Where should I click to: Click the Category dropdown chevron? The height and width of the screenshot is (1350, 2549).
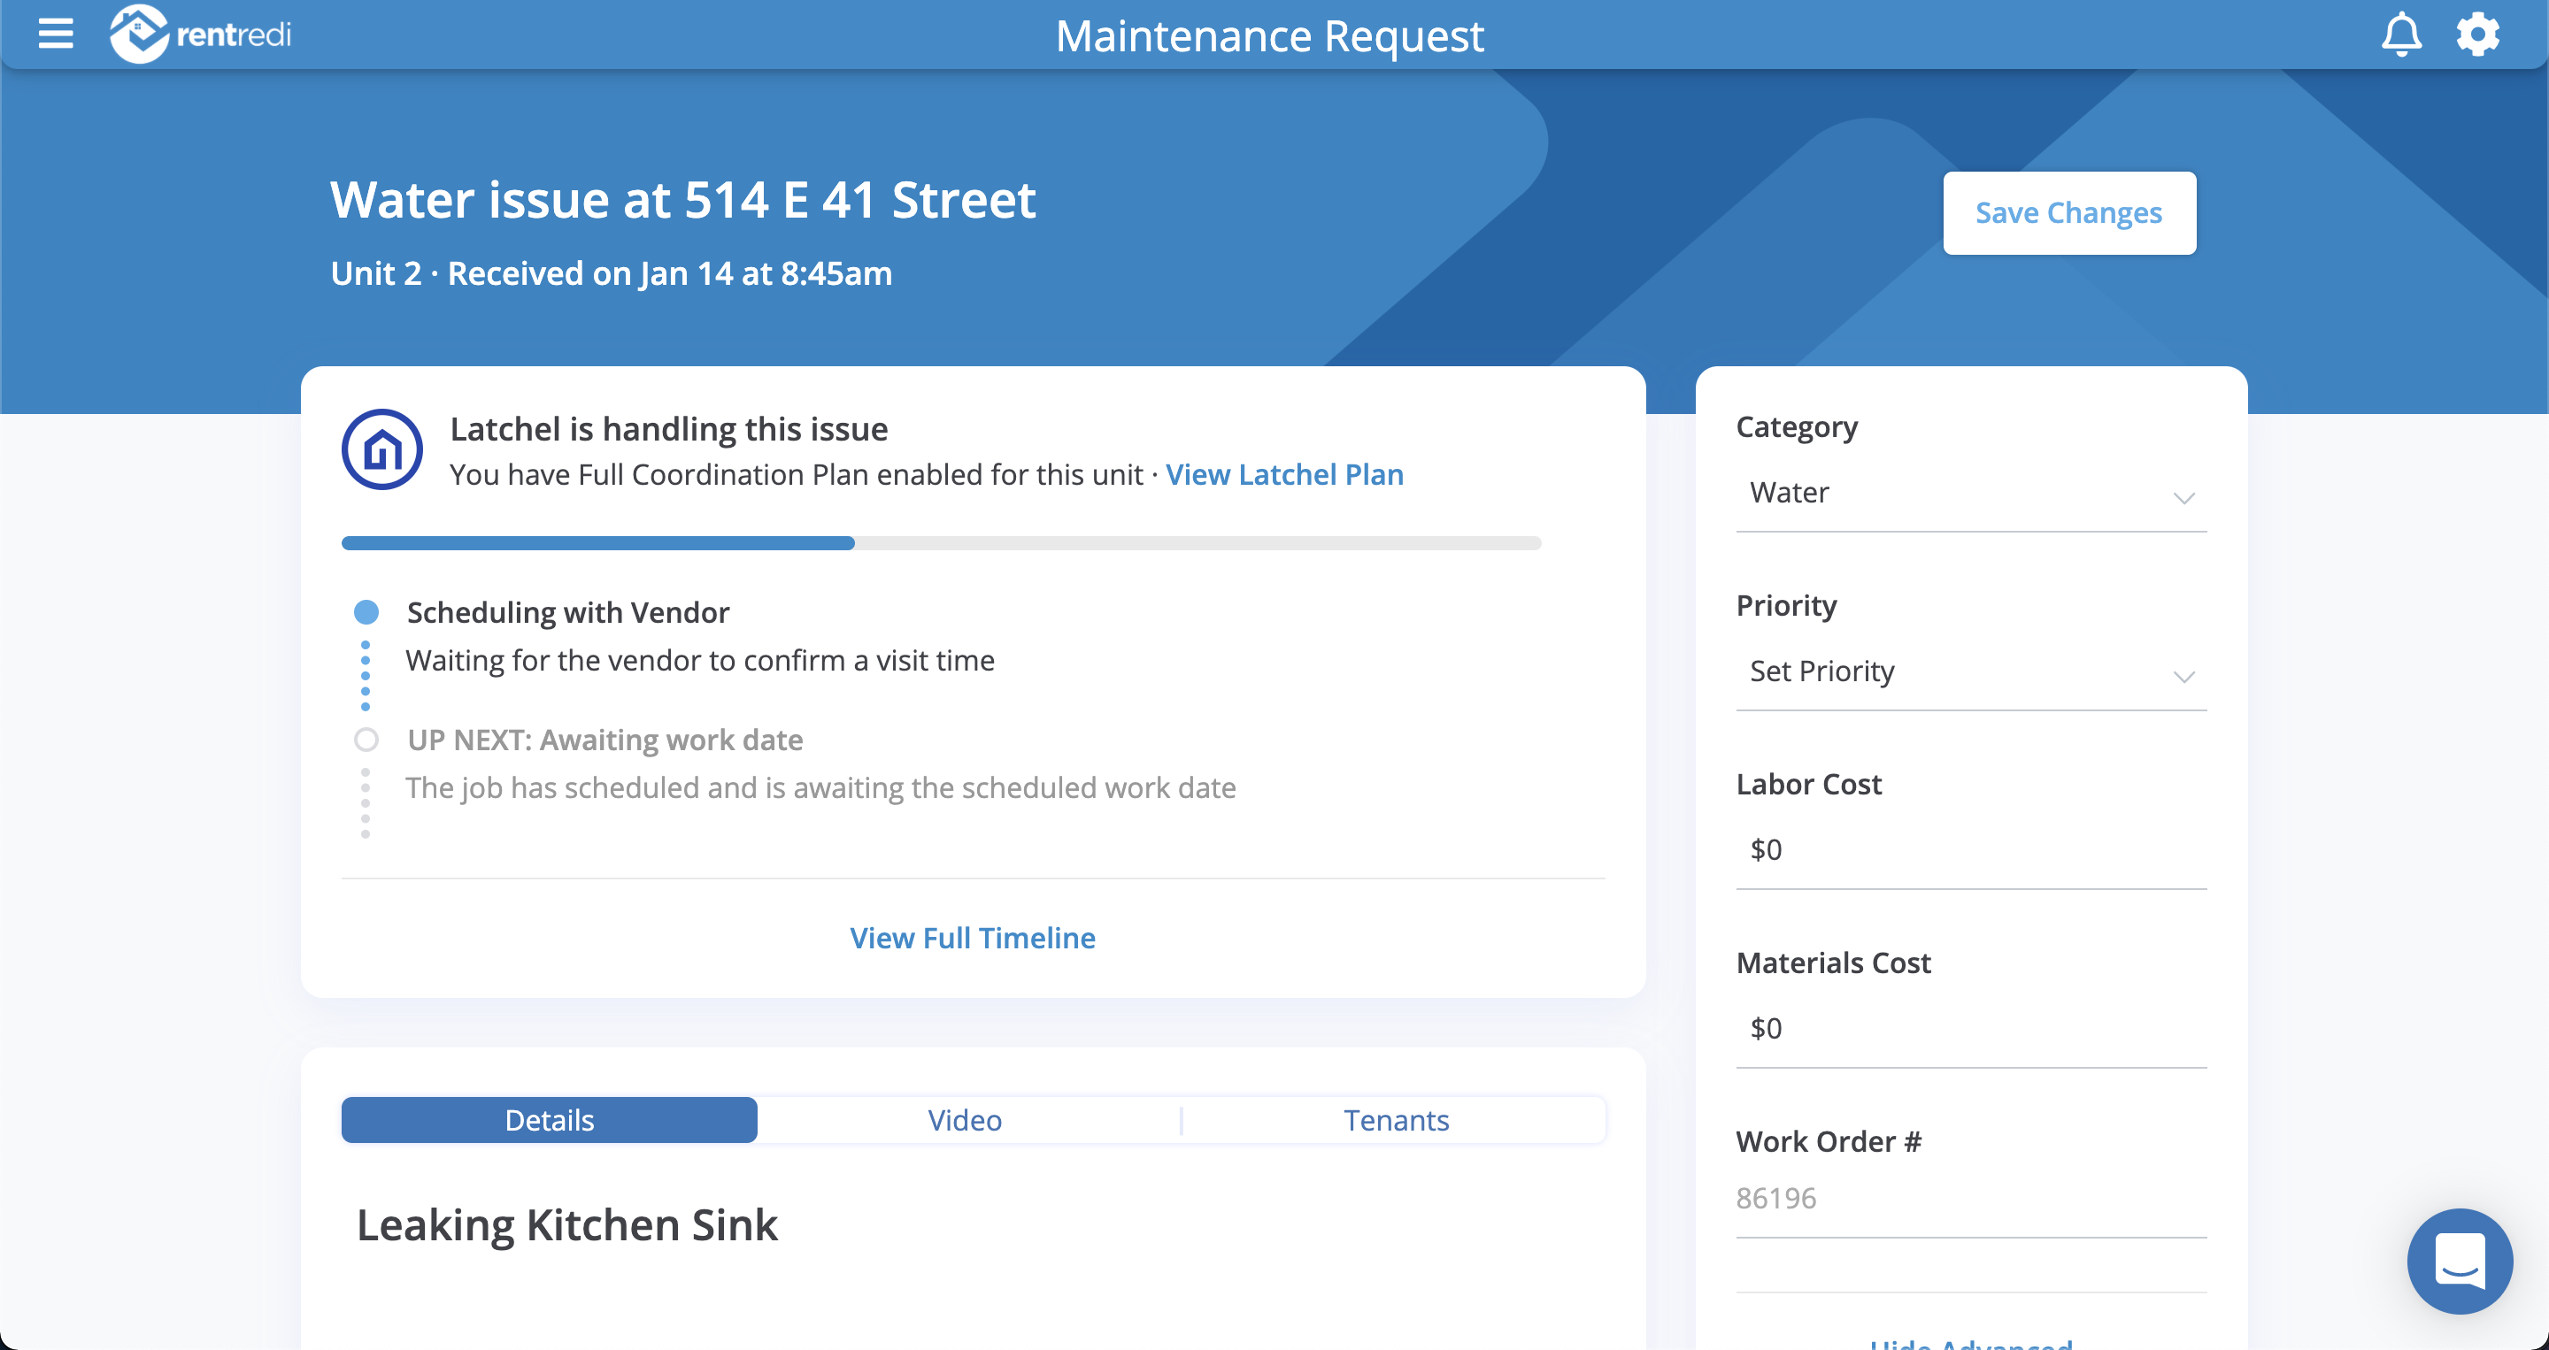[x=2183, y=497]
